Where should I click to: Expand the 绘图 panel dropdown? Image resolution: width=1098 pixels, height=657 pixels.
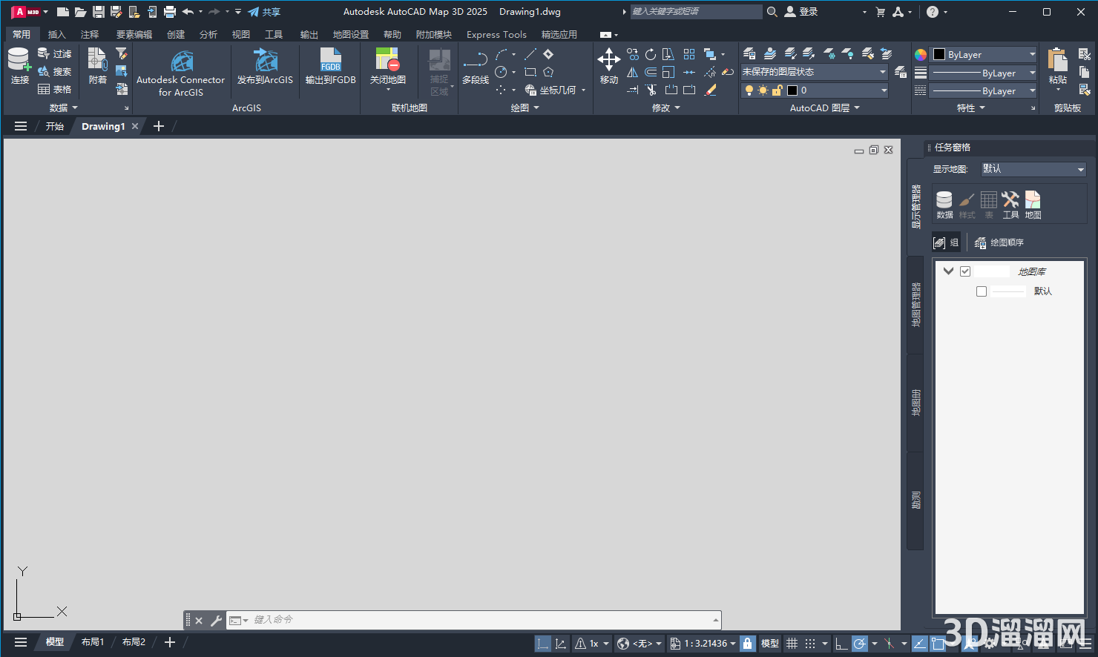(x=525, y=108)
